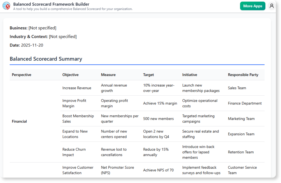Select the Improve Profit Margin row
The height and width of the screenshot is (183, 281).
(x=74, y=103)
